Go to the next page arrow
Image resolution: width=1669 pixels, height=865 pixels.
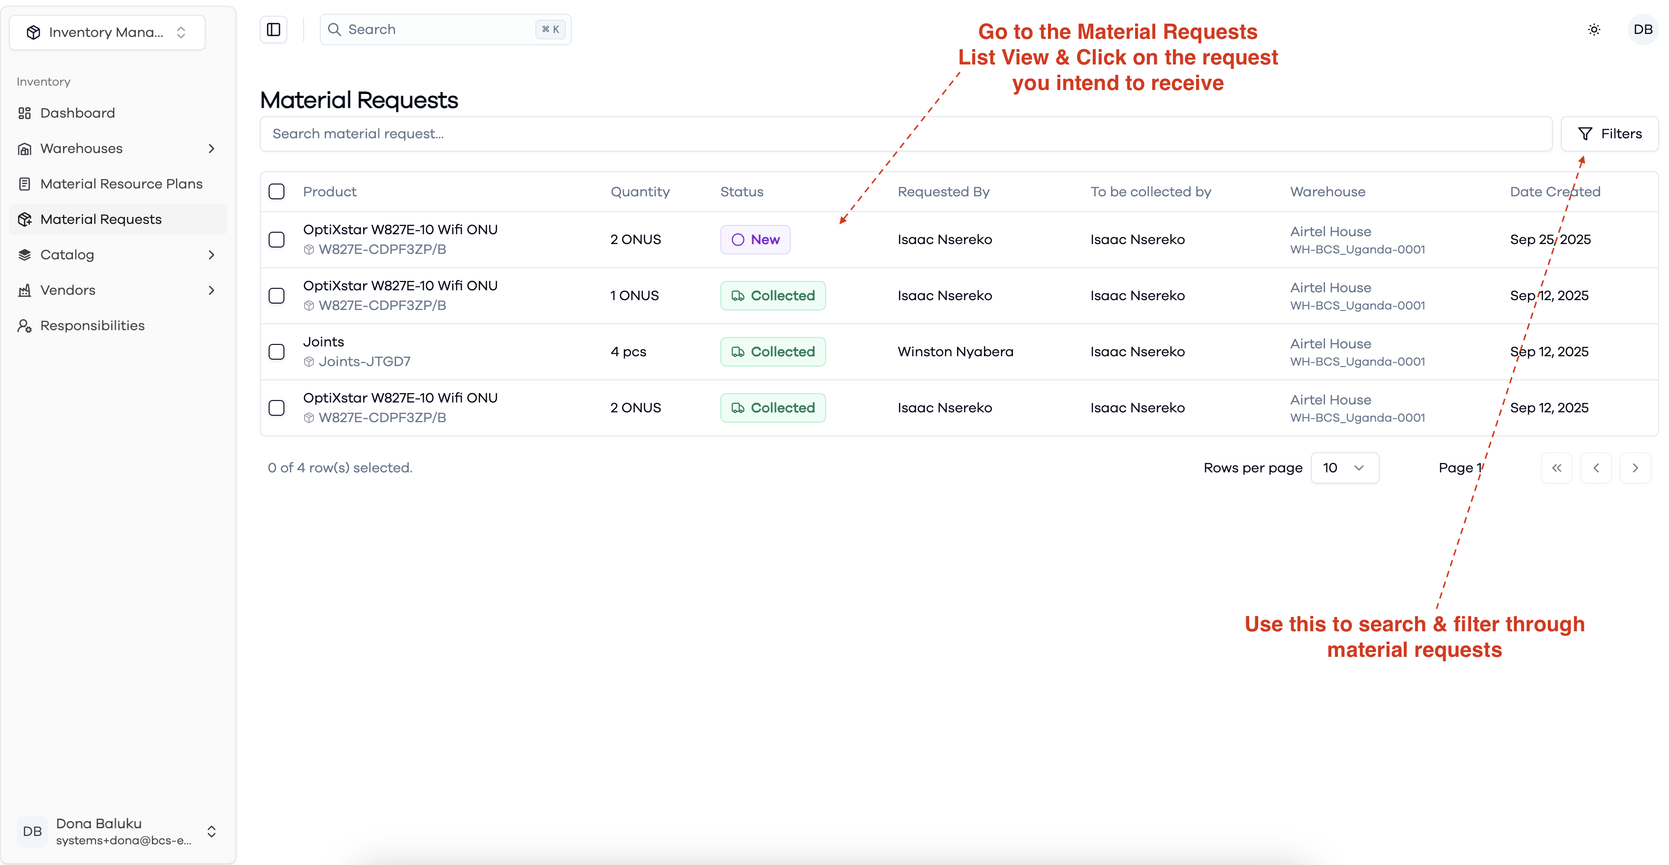(x=1635, y=468)
